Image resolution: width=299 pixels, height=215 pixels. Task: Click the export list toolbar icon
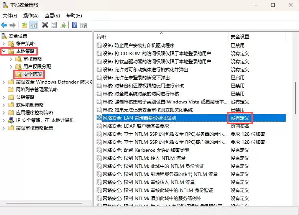pos(62,25)
